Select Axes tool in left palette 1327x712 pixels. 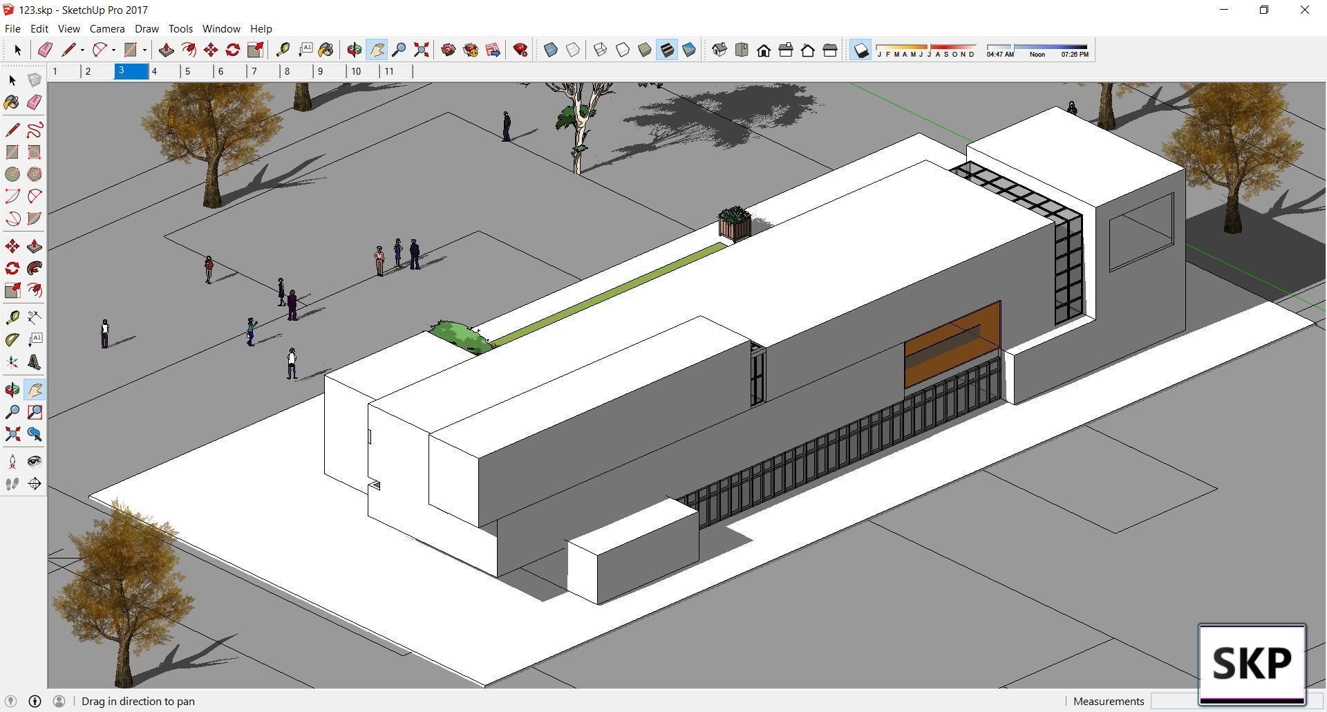(12, 362)
